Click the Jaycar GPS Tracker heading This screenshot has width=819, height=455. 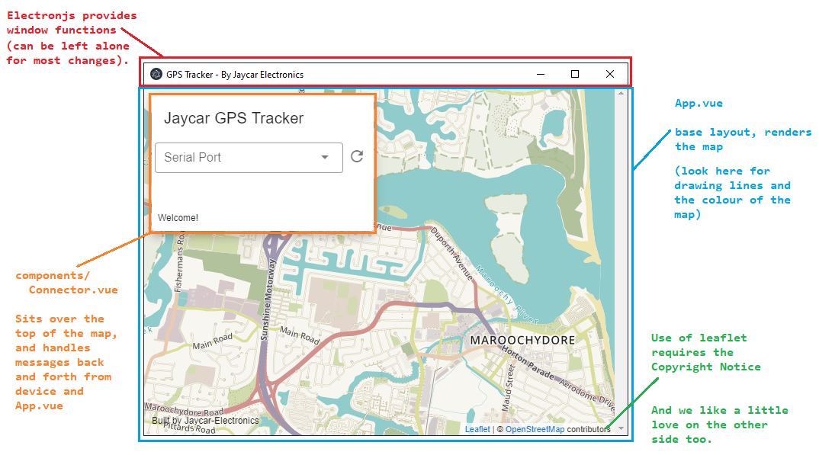pos(233,118)
